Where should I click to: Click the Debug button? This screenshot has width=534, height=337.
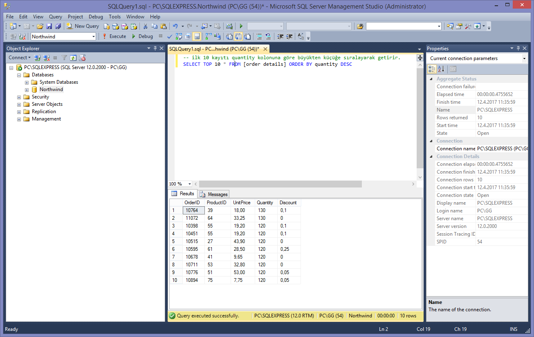(x=142, y=36)
